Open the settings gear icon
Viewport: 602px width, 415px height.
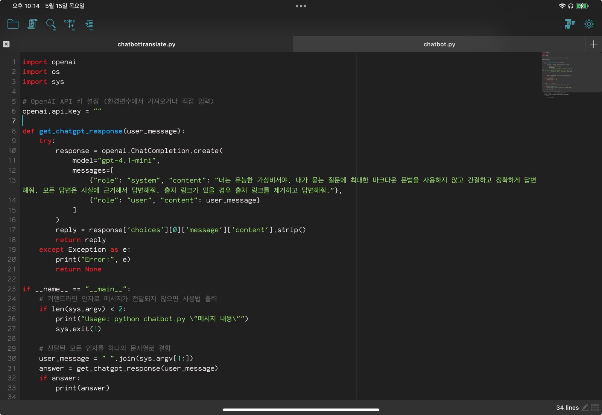coord(589,24)
